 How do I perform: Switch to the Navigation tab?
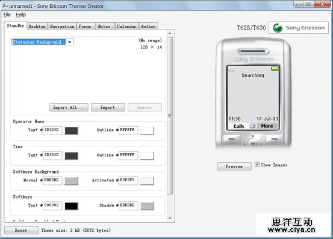[62, 26]
